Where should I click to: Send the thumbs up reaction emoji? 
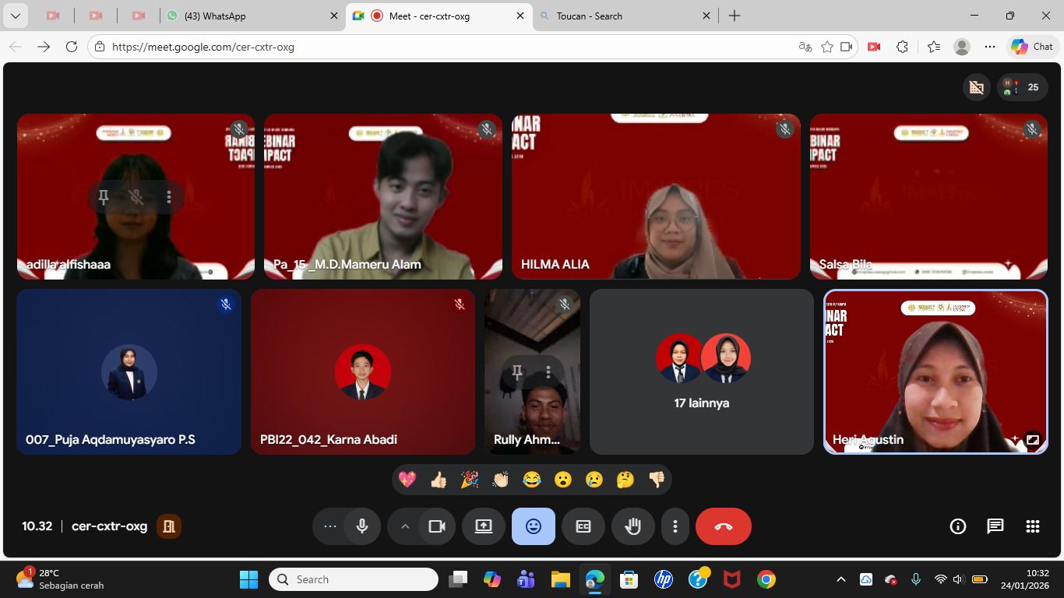click(x=439, y=480)
